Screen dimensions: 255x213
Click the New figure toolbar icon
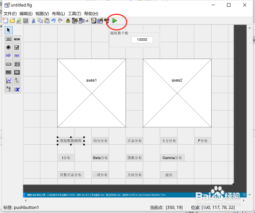(6, 20)
